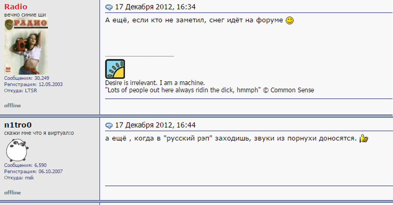
Task: Open the n1tro0 user profile link
Action: coord(18,125)
